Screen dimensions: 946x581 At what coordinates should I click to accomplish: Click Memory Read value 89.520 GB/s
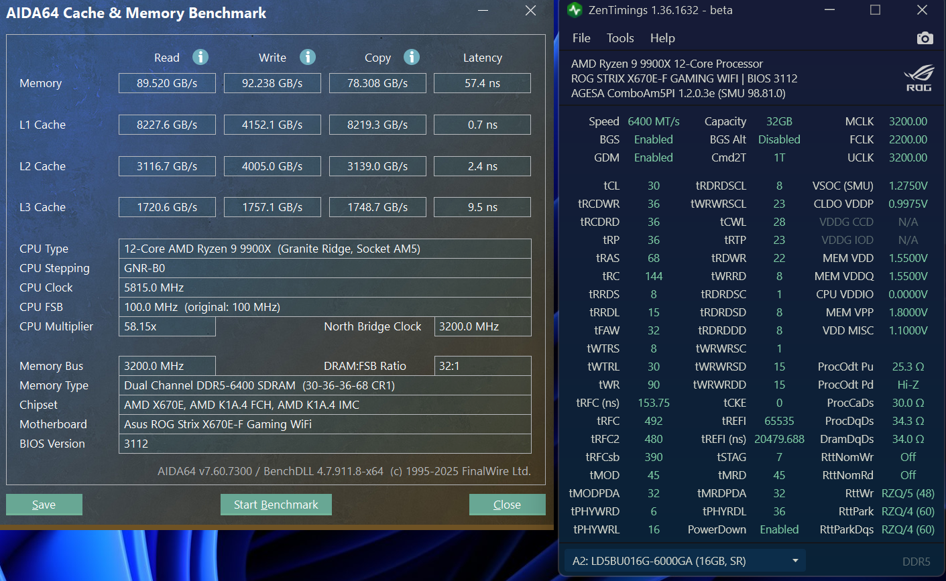pyautogui.click(x=167, y=83)
